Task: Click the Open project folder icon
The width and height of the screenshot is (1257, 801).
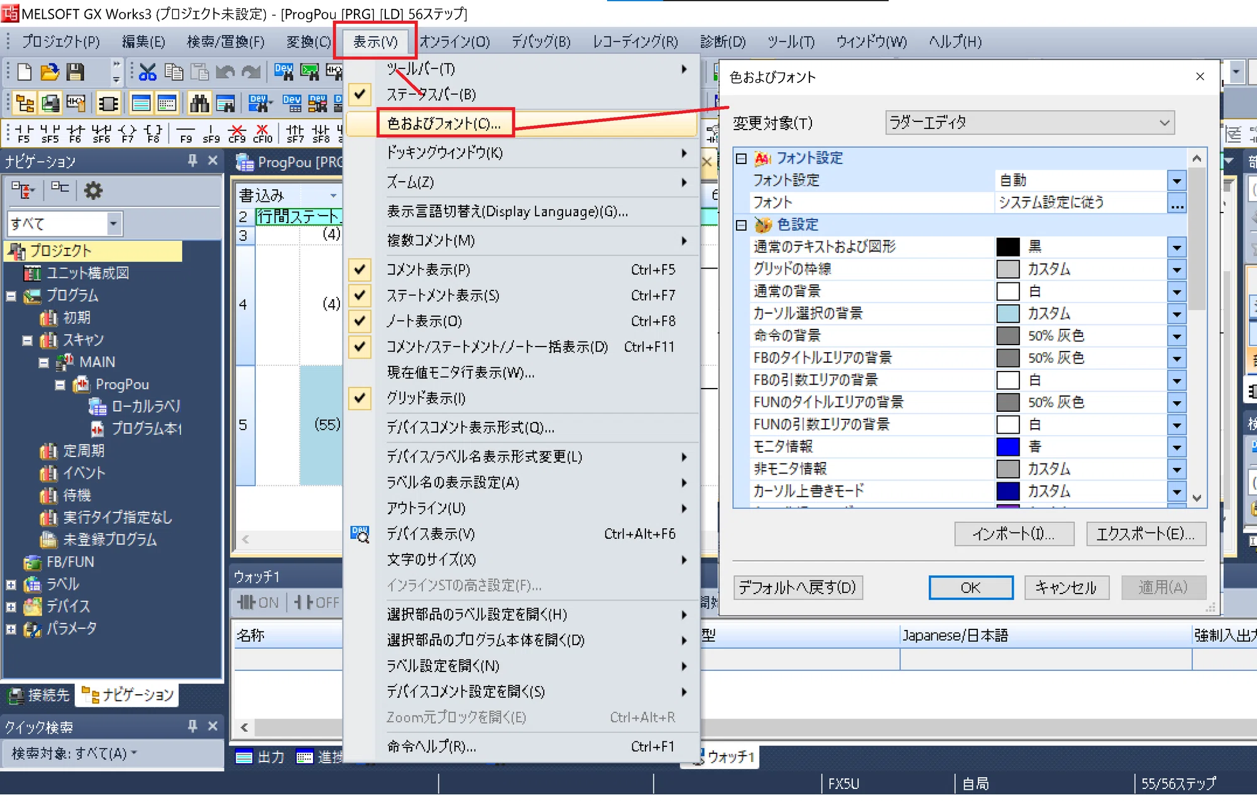Action: click(50, 72)
